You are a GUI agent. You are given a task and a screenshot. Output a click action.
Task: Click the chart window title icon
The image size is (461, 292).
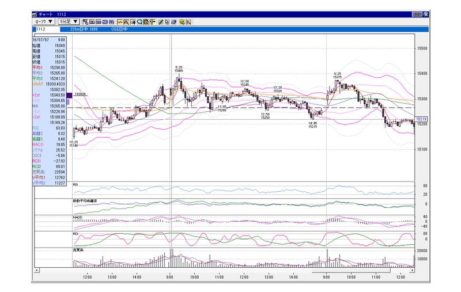pyautogui.click(x=35, y=14)
